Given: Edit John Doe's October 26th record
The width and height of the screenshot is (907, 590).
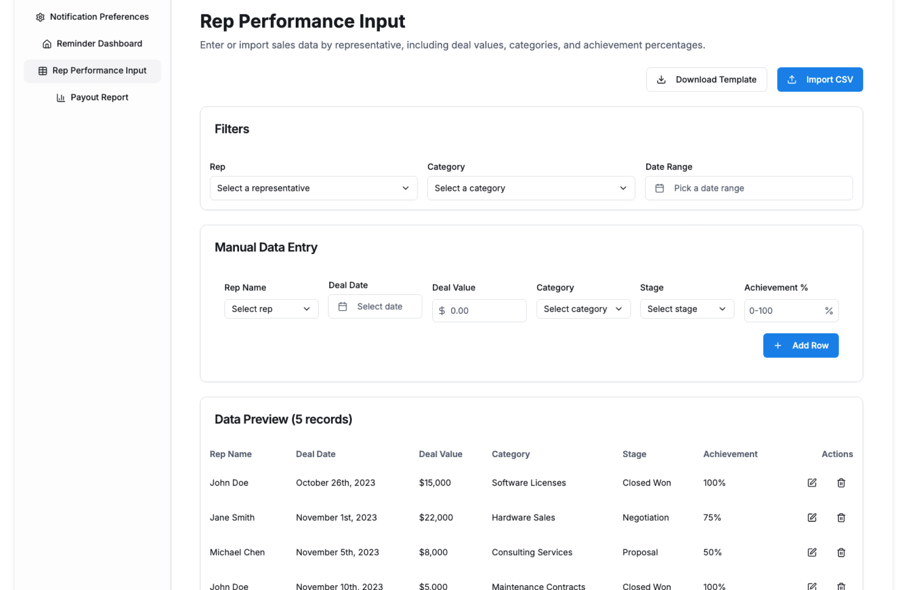Looking at the screenshot, I should coord(812,483).
